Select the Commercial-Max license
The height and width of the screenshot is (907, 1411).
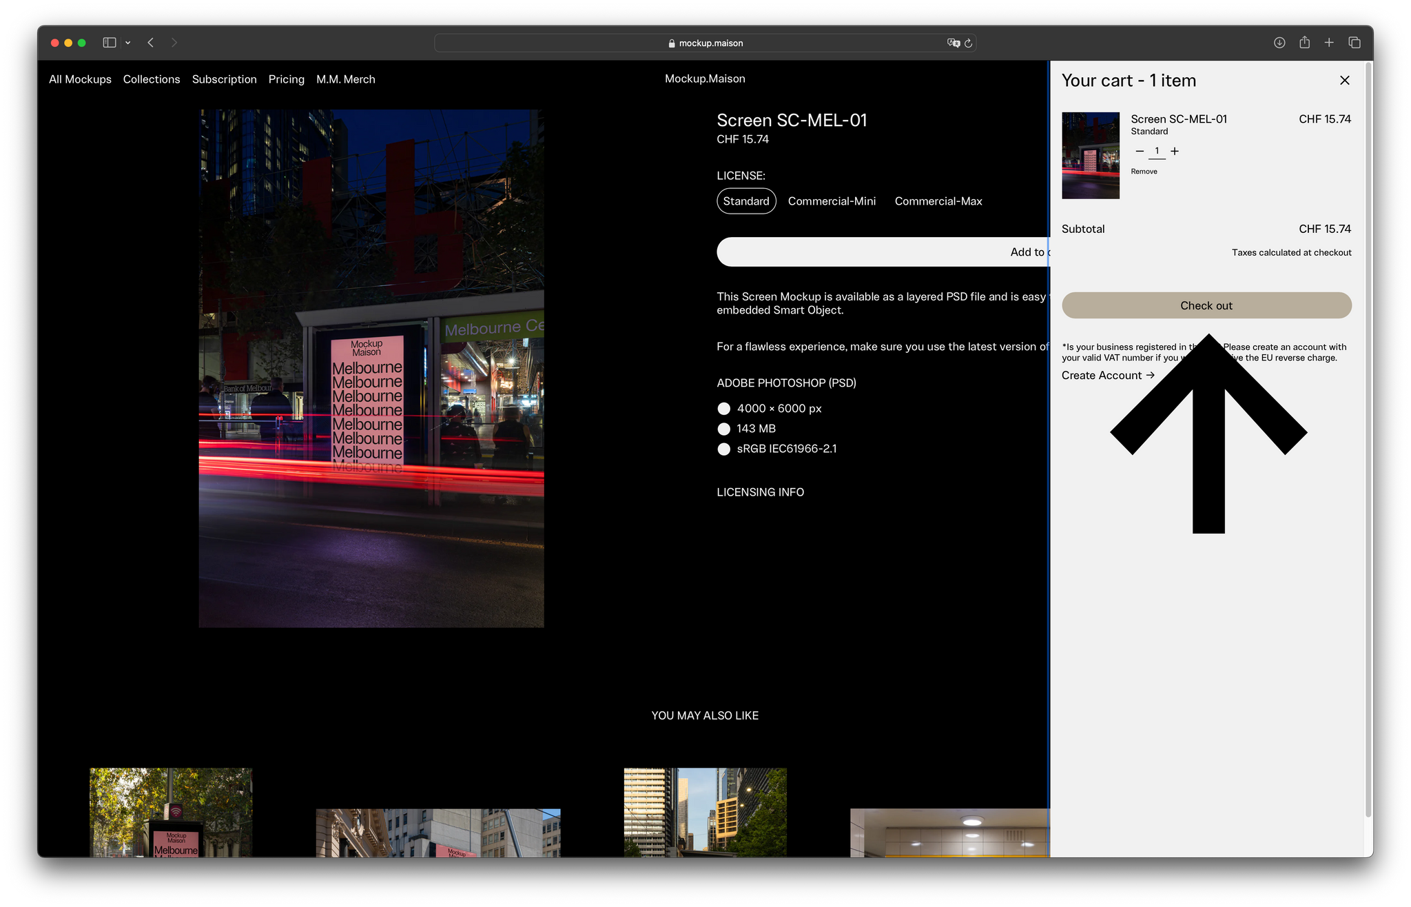click(x=938, y=201)
